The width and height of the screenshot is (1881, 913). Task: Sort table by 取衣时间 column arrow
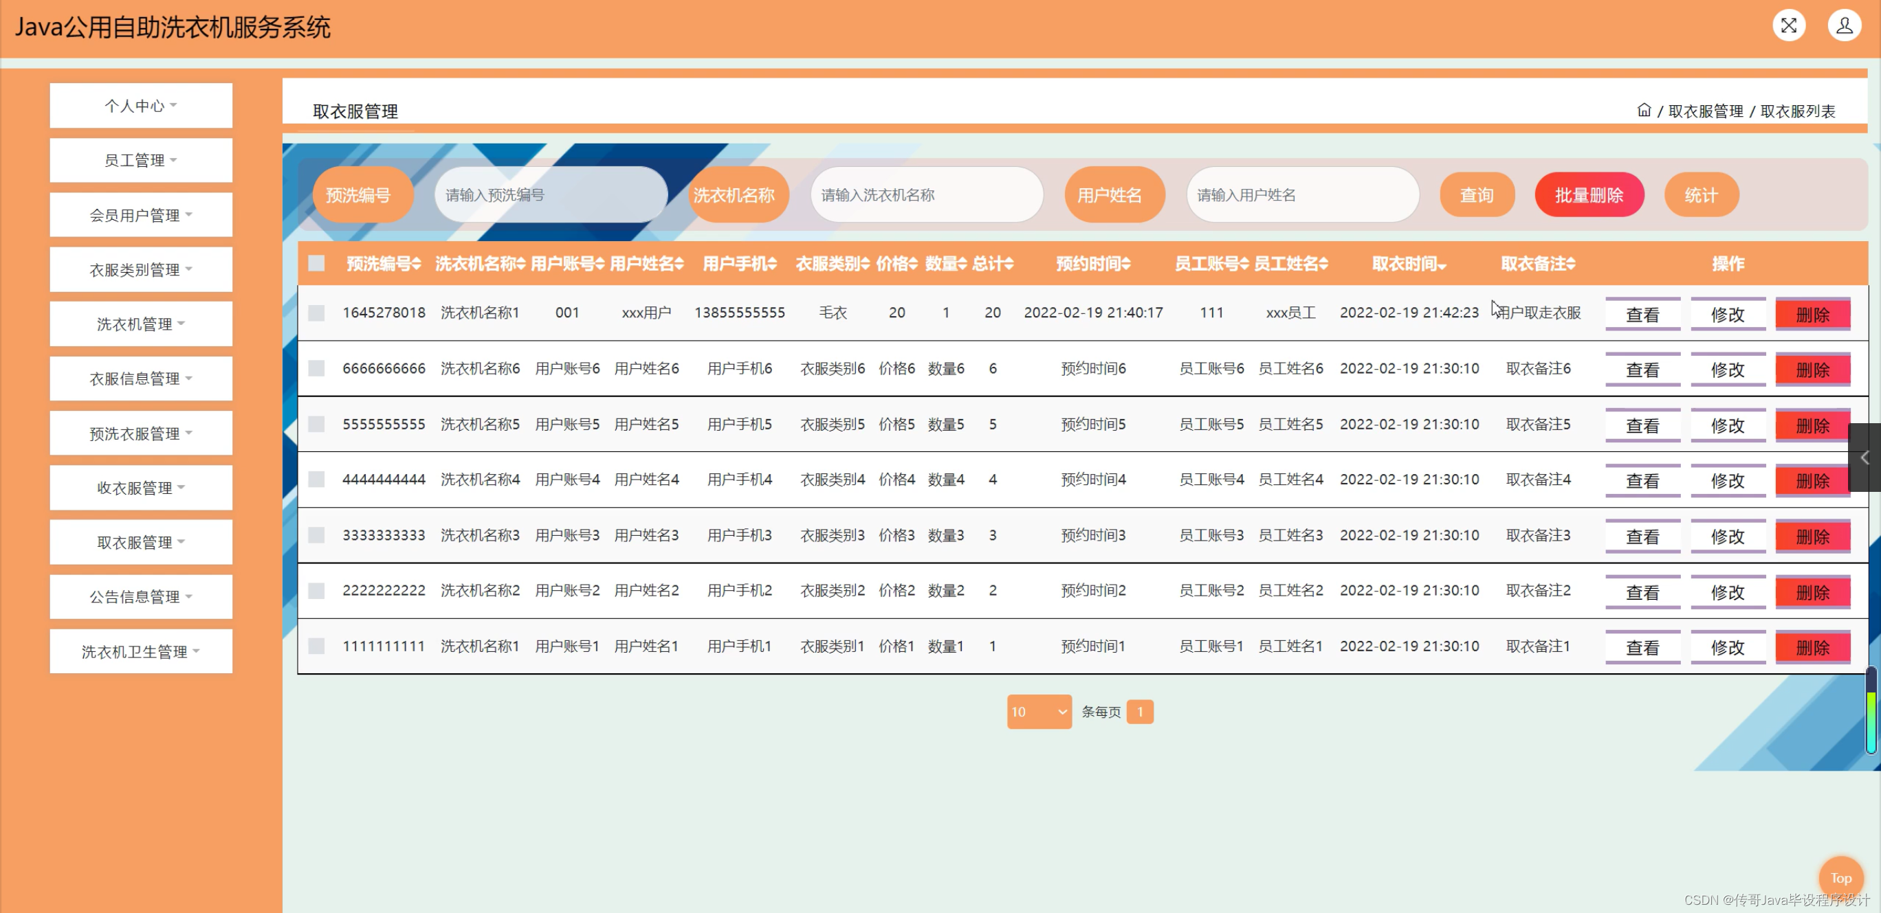tap(1442, 265)
